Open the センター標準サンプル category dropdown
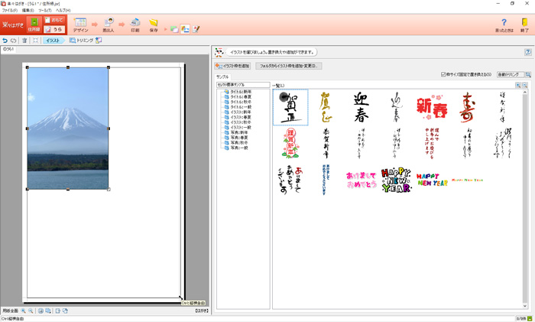 click(x=243, y=85)
